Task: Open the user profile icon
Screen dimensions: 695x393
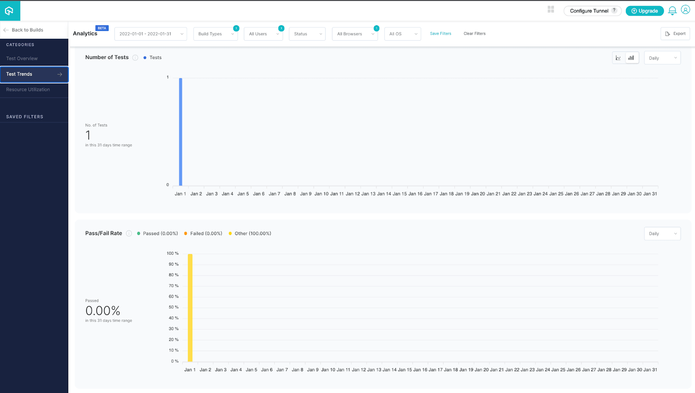Action: (x=685, y=10)
